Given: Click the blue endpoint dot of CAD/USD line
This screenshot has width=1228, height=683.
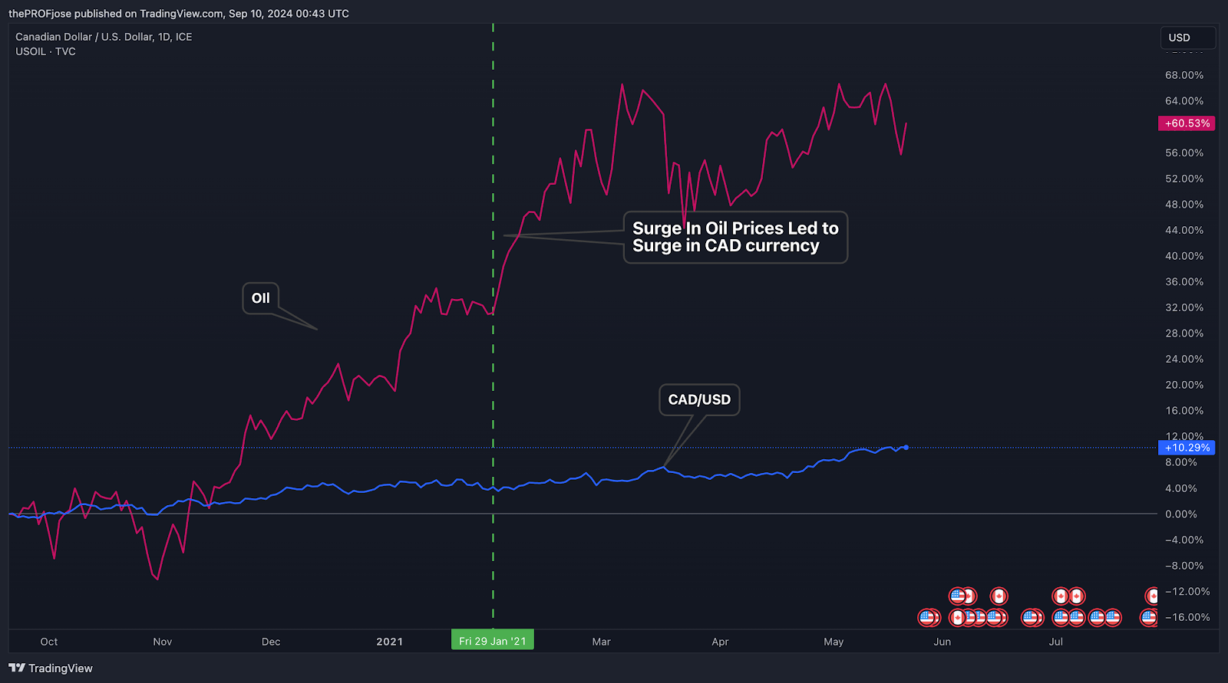Looking at the screenshot, I should pyautogui.click(x=906, y=447).
